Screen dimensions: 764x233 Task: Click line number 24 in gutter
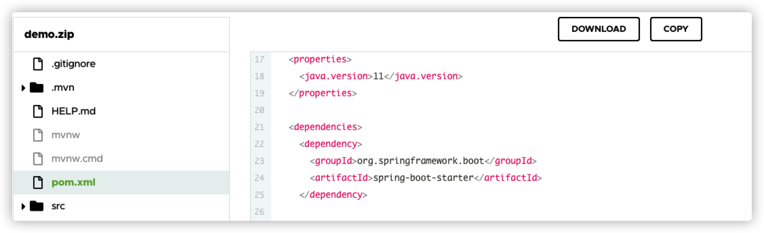pyautogui.click(x=259, y=178)
